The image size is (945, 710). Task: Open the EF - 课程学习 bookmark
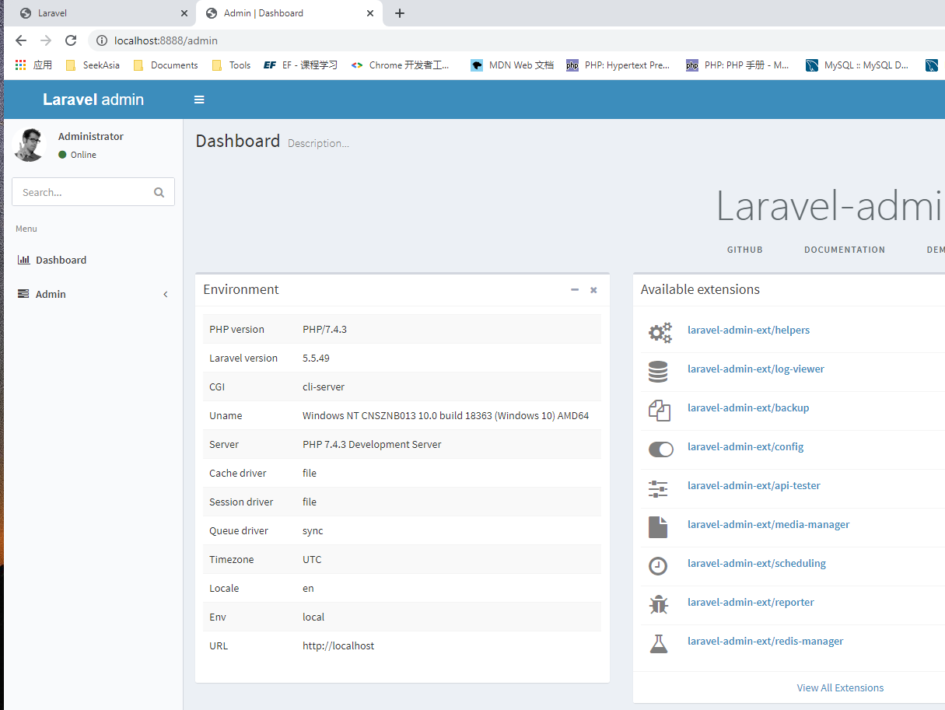click(301, 65)
